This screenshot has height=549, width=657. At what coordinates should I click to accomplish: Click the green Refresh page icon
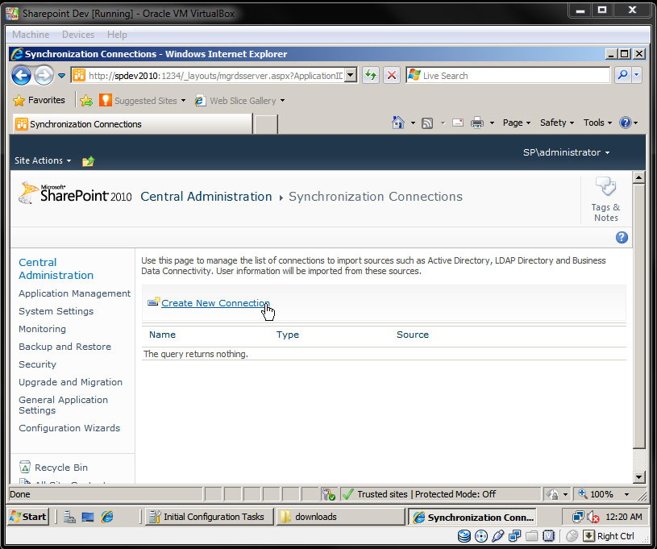click(371, 76)
